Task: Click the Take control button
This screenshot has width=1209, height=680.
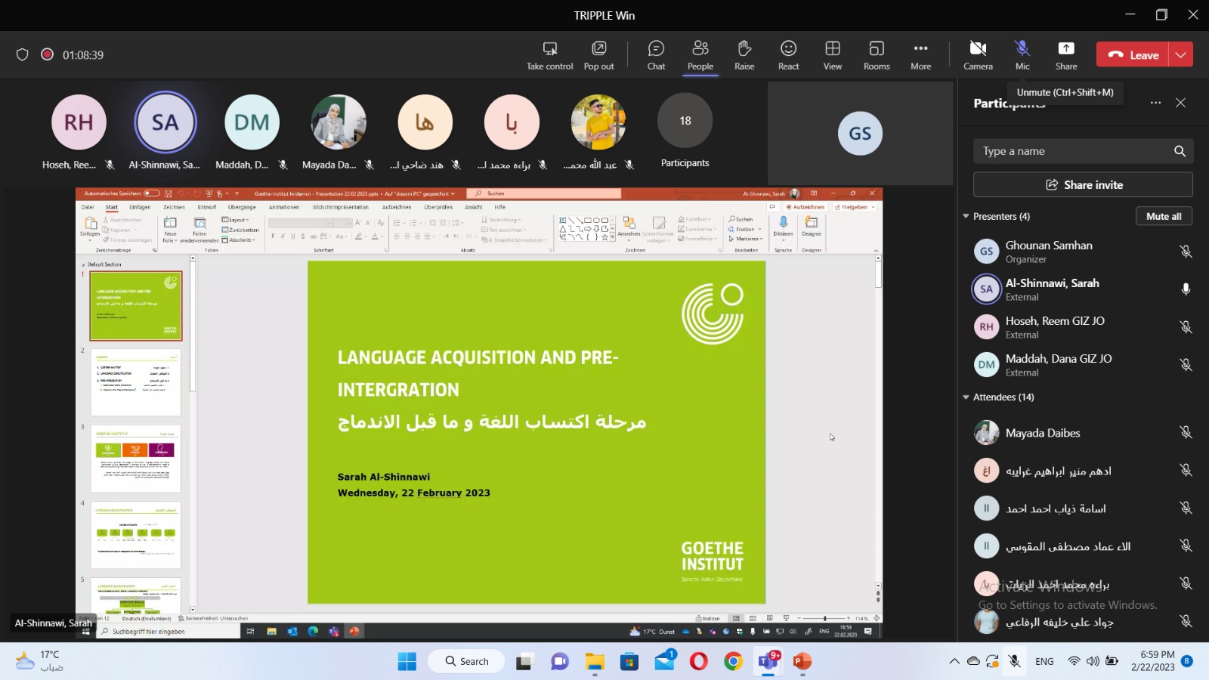Action: (549, 55)
